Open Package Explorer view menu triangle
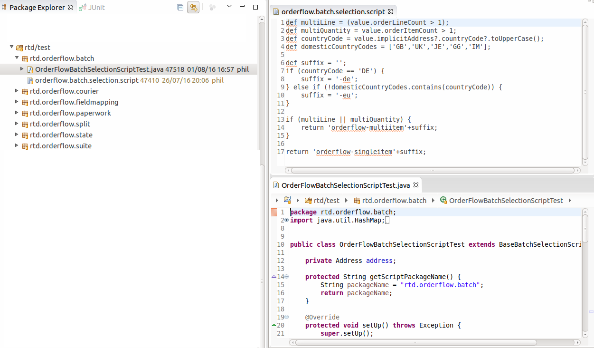 [229, 7]
